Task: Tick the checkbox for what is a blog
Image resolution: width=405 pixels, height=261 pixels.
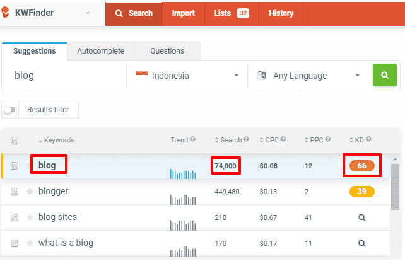Action: (15, 243)
